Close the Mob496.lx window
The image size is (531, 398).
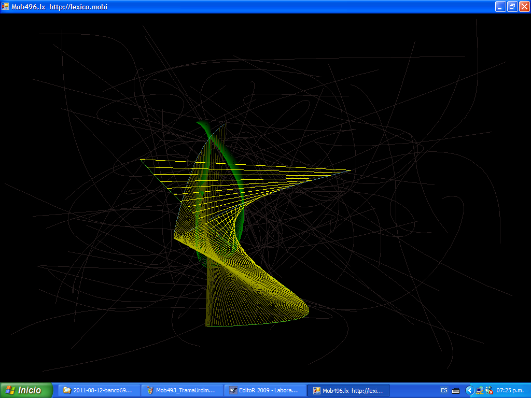pos(524,7)
